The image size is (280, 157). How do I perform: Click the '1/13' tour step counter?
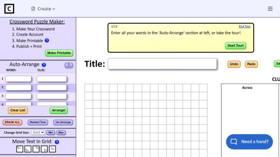(114, 26)
